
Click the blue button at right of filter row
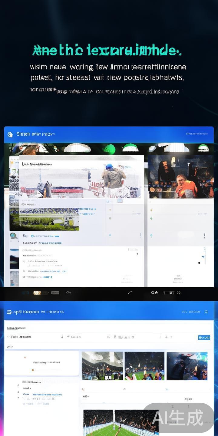pyautogui.click(x=204, y=337)
